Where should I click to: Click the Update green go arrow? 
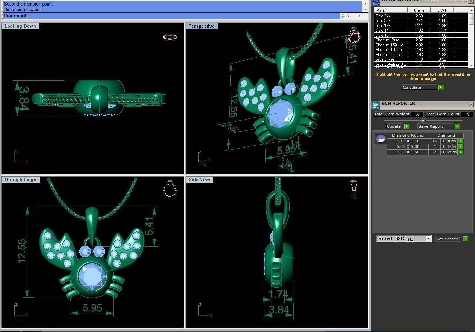407,126
